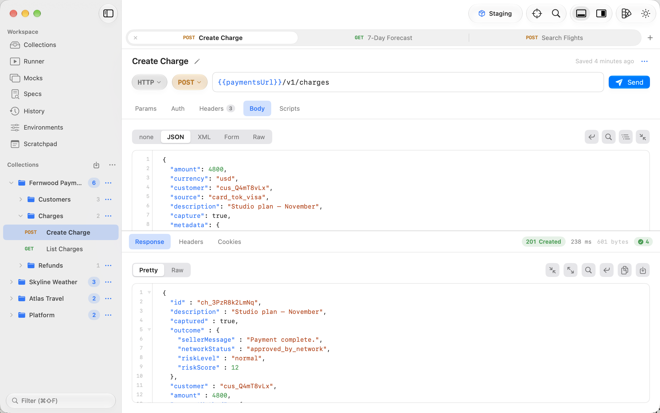Toggle word wrap in request body editor

point(591,137)
